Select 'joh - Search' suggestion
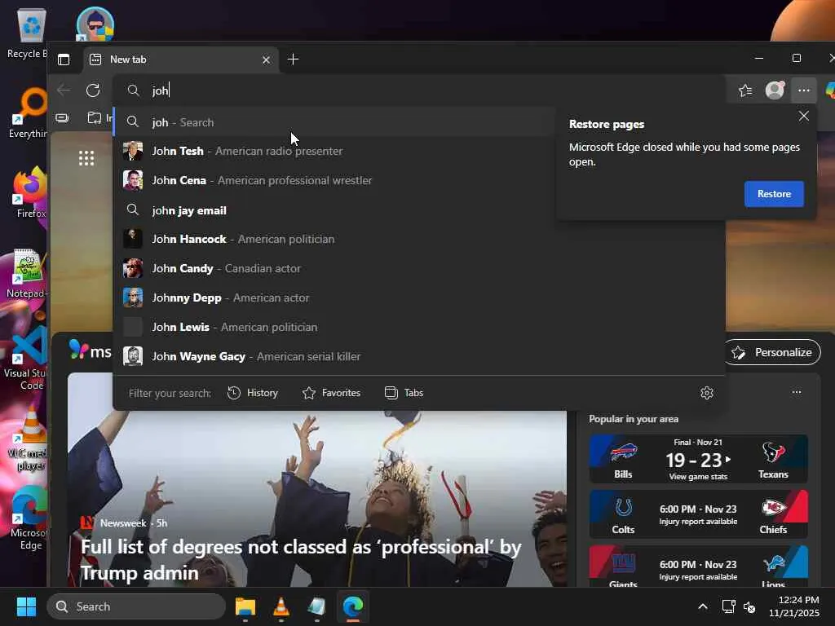This screenshot has height=626, width=835. click(x=334, y=122)
